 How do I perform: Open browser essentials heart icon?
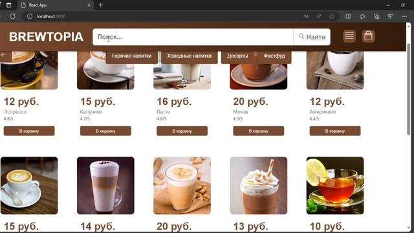click(391, 16)
